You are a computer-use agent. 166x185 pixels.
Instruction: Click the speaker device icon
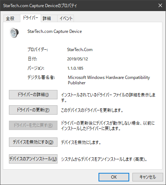pos(14,33)
